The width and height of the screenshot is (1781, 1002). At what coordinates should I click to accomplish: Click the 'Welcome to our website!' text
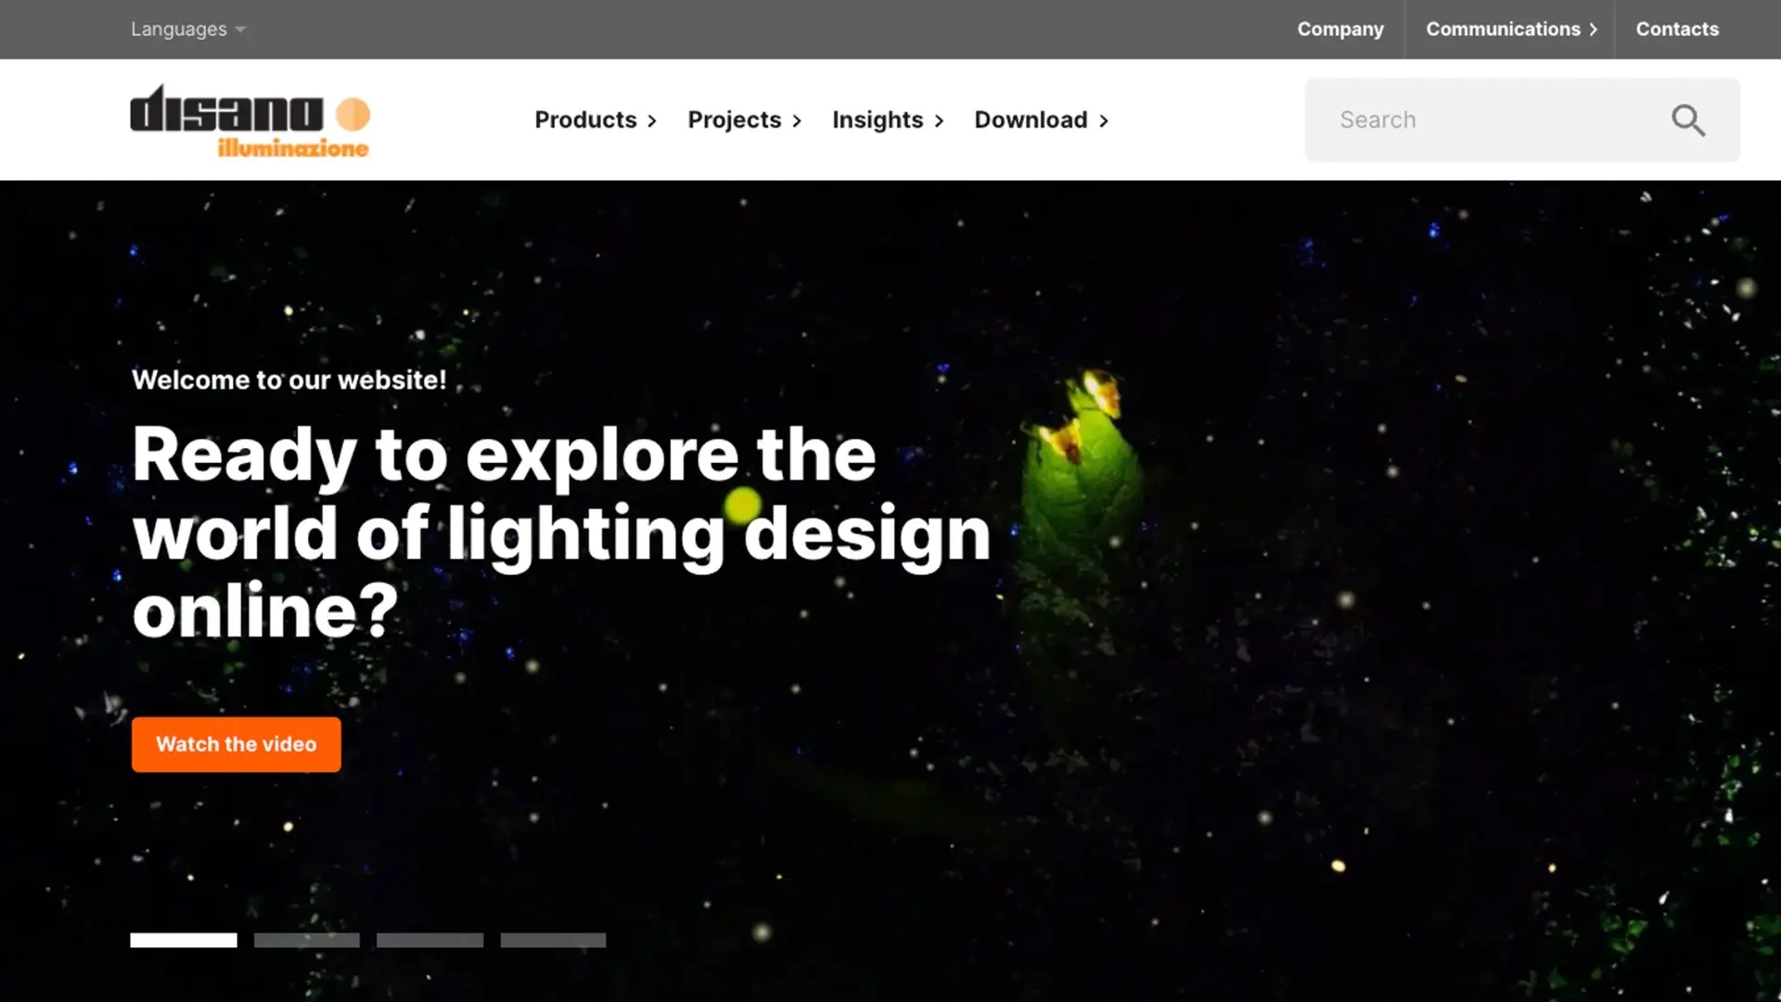pos(289,379)
